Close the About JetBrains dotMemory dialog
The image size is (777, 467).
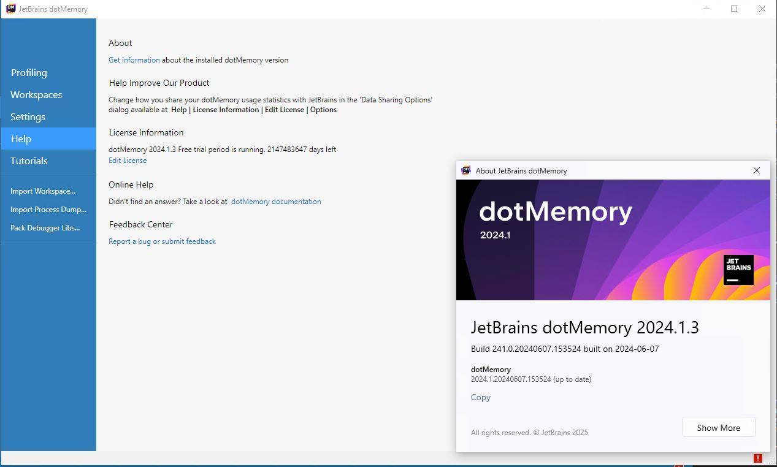pyautogui.click(x=757, y=170)
